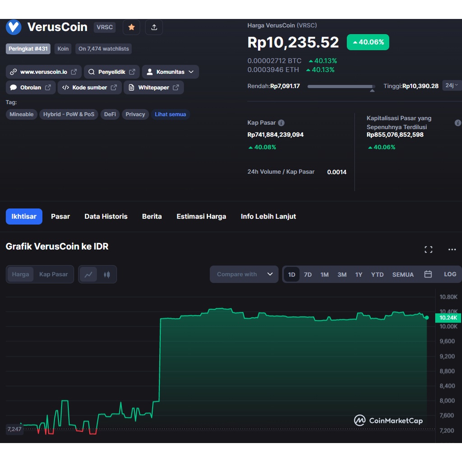462x462 pixels.
Task: Open the Whitepaper document link
Action: (154, 88)
